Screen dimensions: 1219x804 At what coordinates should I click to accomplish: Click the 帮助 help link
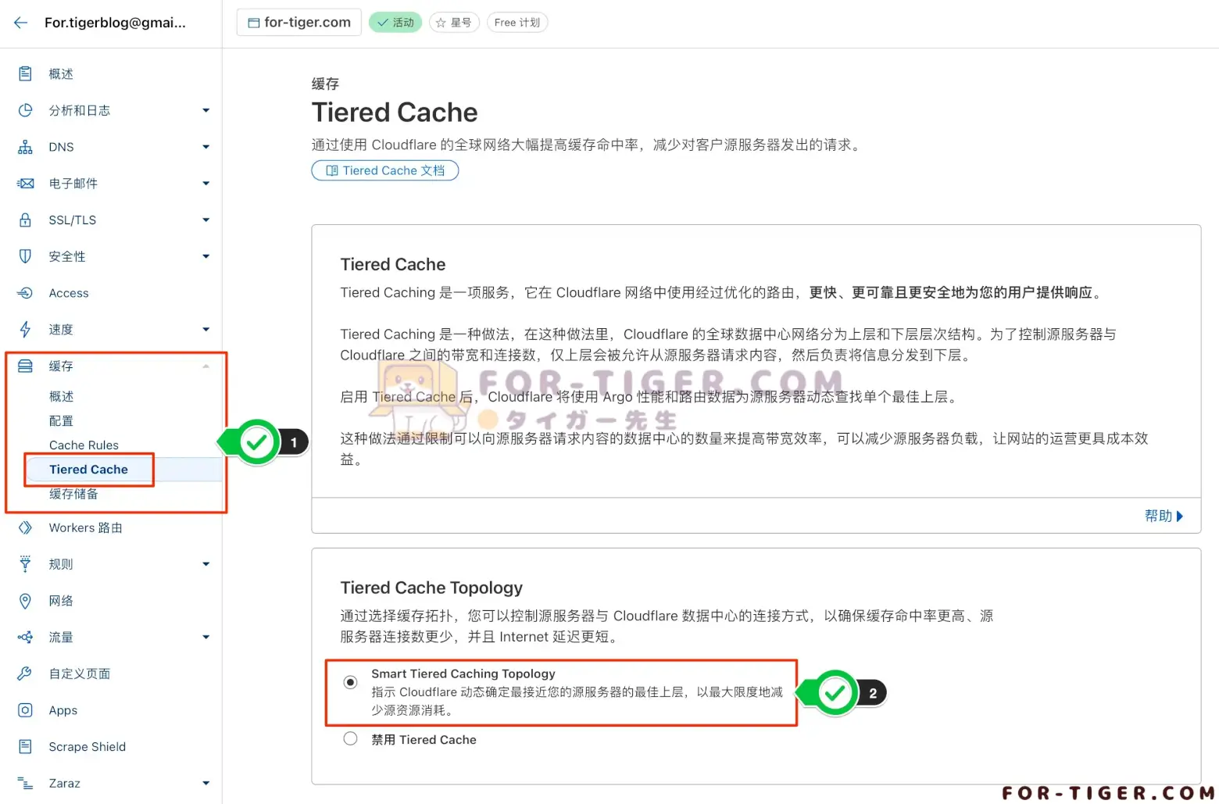[x=1164, y=516]
